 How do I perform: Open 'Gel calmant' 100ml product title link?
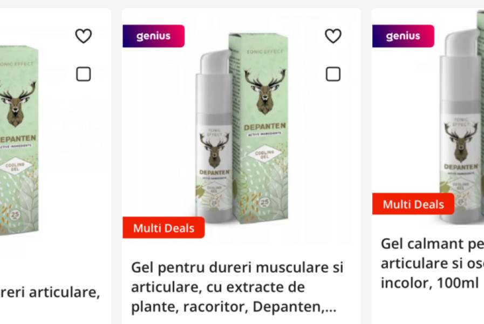[x=432, y=263]
